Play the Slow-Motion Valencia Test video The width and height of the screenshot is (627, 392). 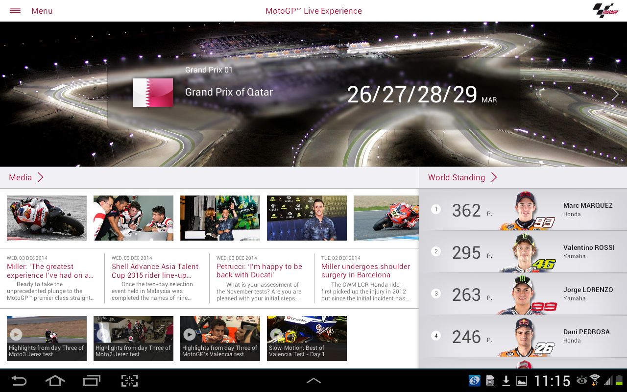(307, 338)
